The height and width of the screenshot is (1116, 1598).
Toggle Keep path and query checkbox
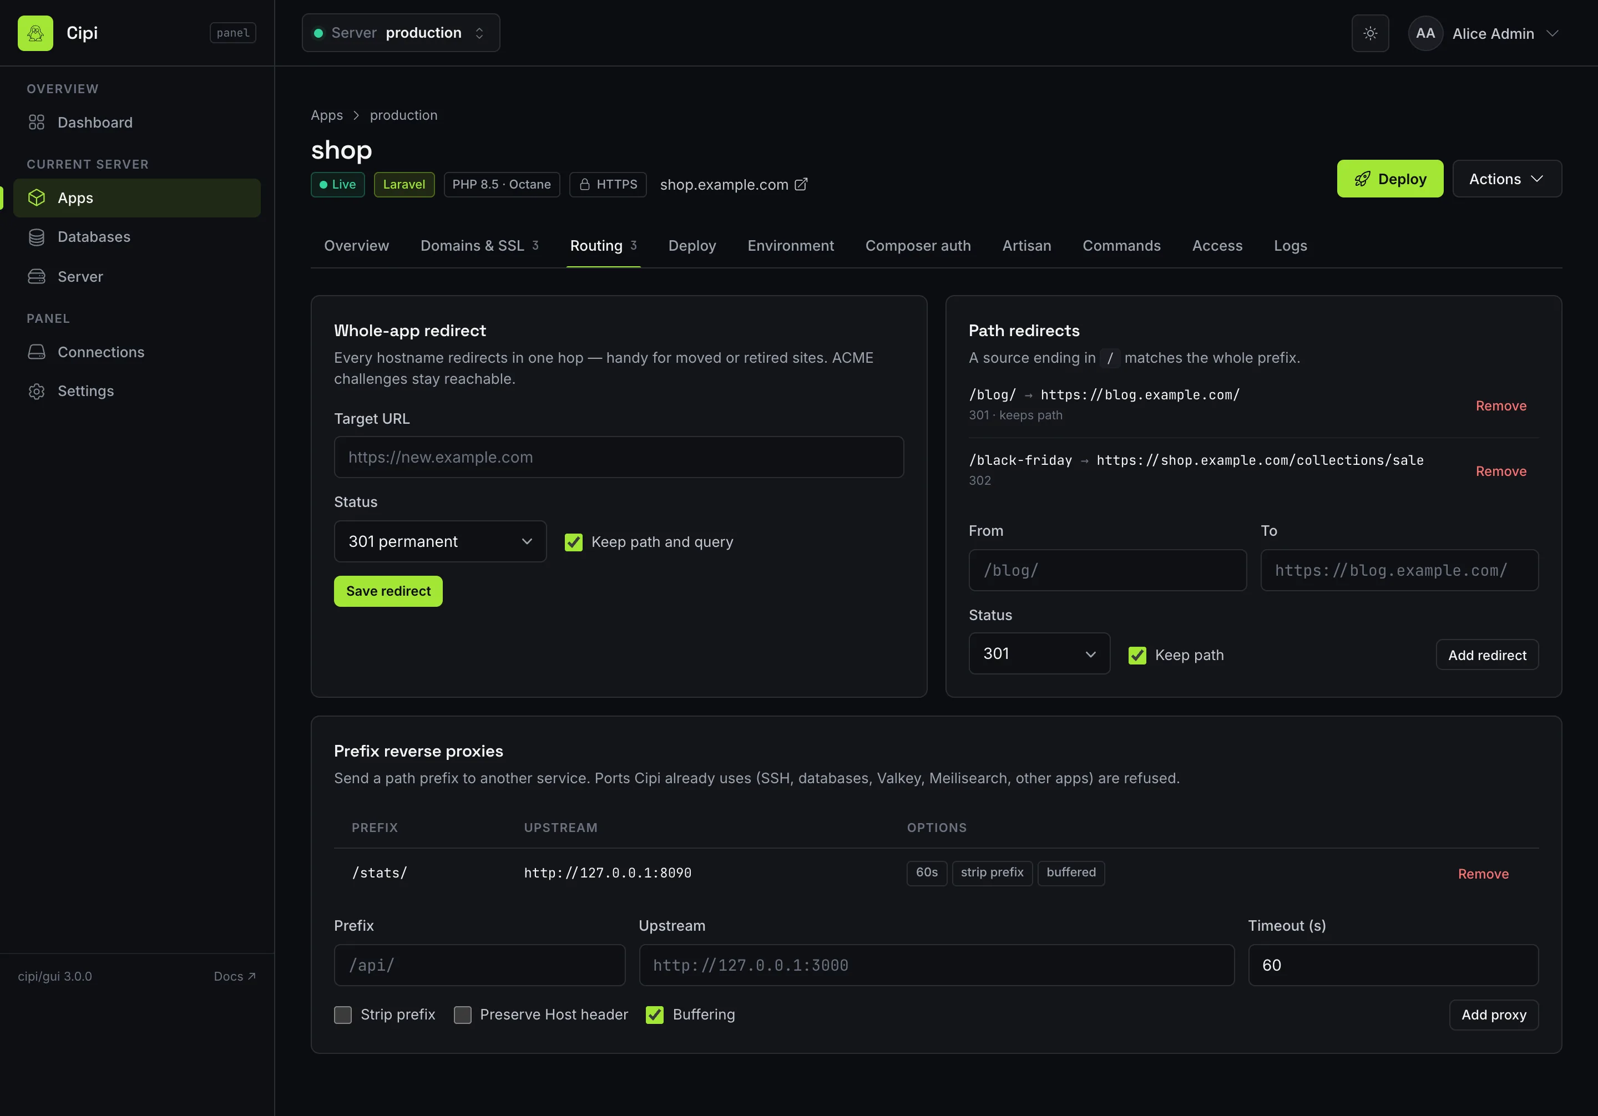point(574,542)
